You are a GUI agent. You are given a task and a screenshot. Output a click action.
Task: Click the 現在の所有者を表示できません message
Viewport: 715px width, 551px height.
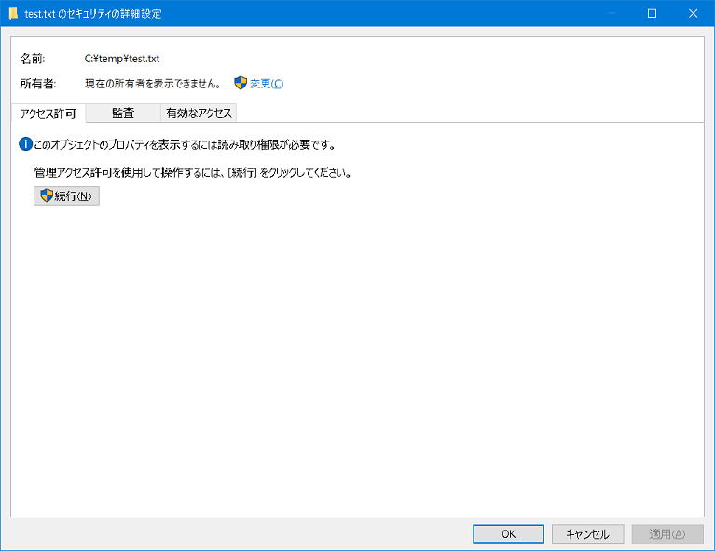tap(153, 84)
